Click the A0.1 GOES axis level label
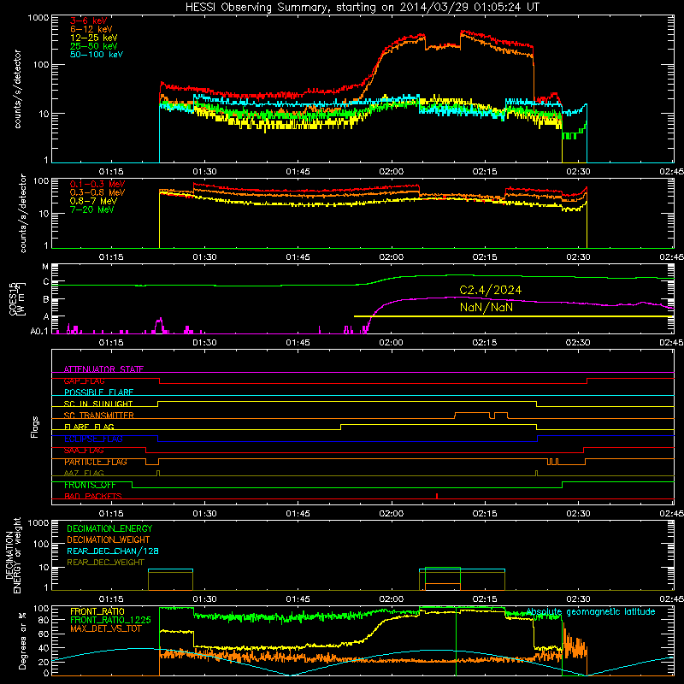This screenshot has height=684, width=684. coord(39,332)
